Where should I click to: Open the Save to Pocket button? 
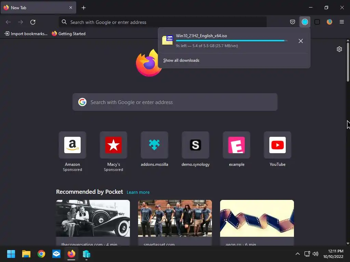pyautogui.click(x=293, y=22)
